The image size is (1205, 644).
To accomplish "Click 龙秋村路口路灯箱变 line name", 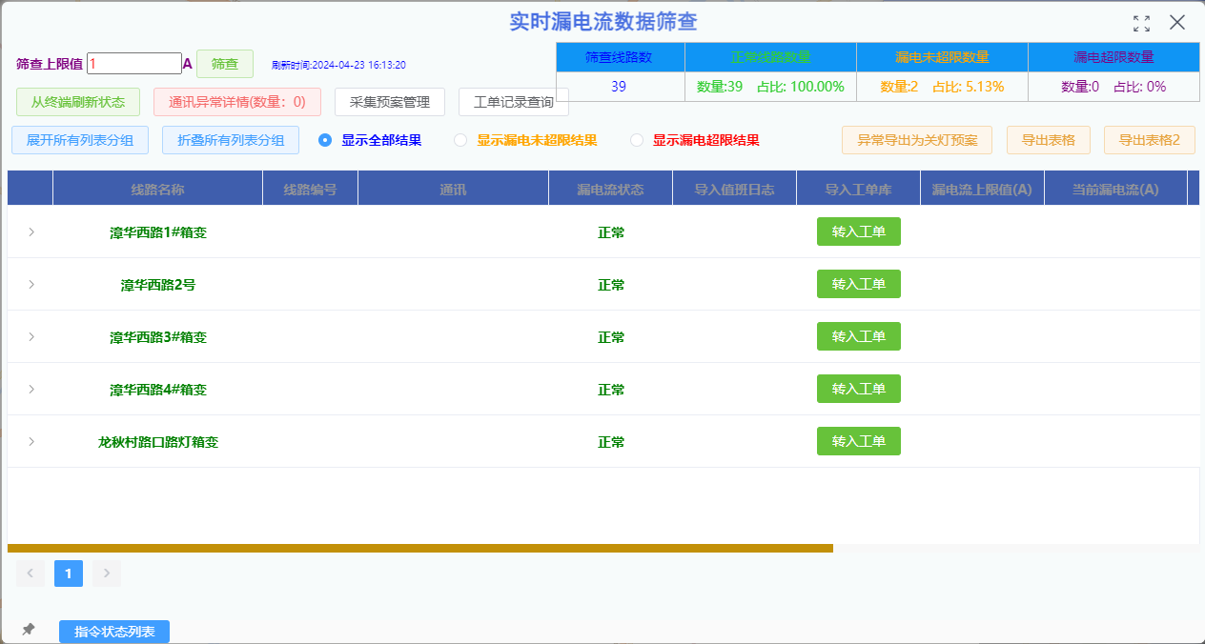I will (158, 442).
